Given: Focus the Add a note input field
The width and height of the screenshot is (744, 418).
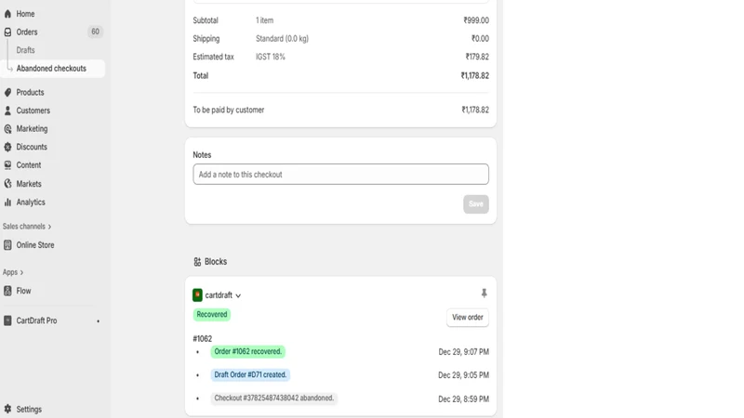Looking at the screenshot, I should [340, 175].
